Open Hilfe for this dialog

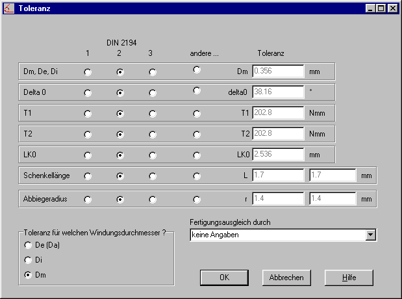coord(349,278)
